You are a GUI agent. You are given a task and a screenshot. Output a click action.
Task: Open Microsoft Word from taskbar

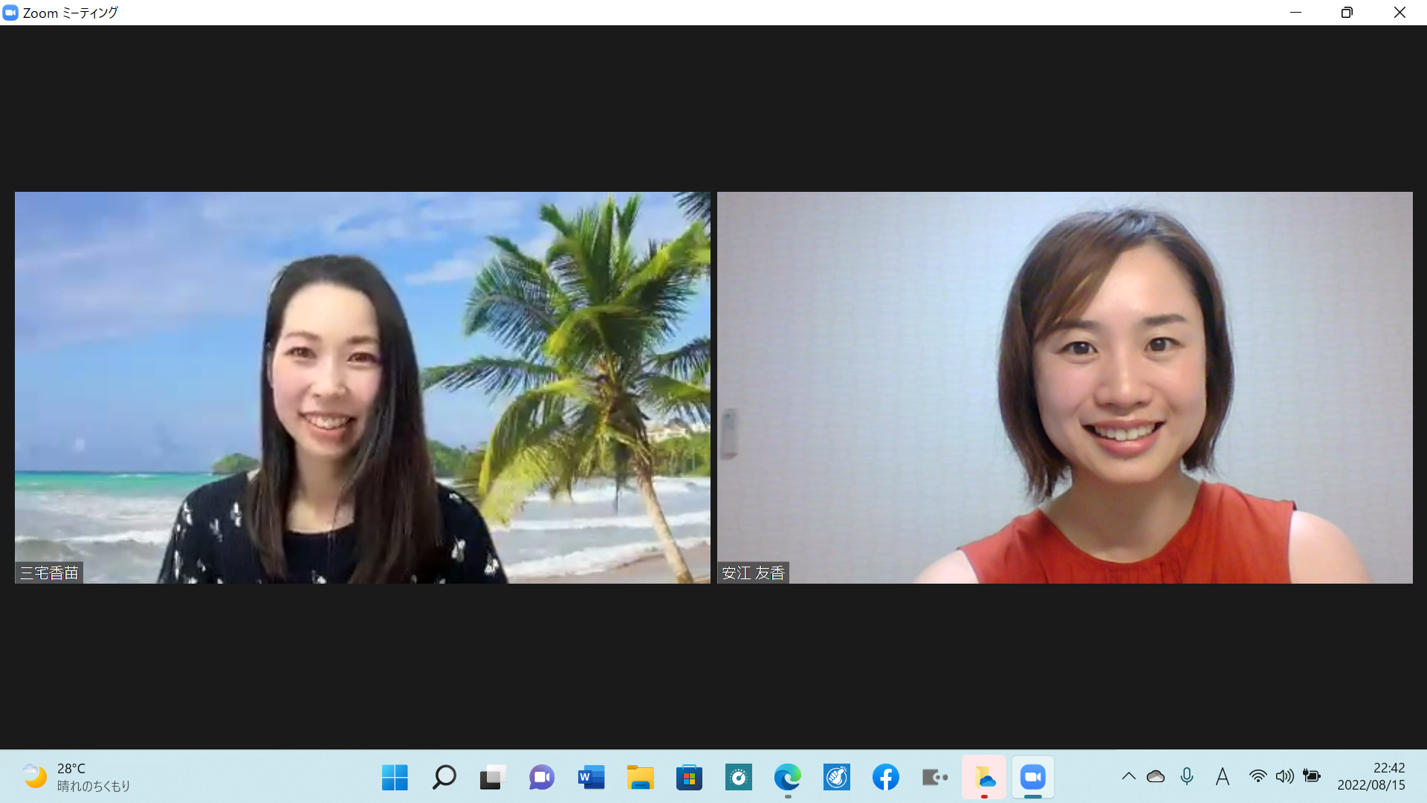point(591,778)
